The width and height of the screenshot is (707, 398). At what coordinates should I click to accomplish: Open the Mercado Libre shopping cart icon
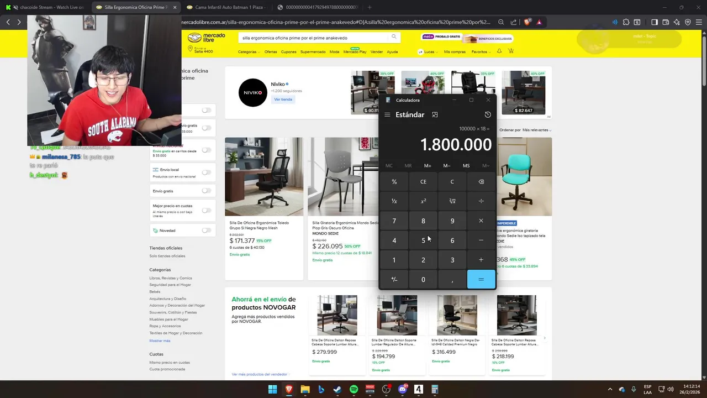[x=511, y=51]
